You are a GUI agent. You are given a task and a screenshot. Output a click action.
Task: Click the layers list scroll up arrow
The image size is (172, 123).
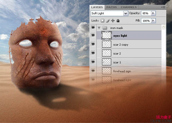point(163,27)
